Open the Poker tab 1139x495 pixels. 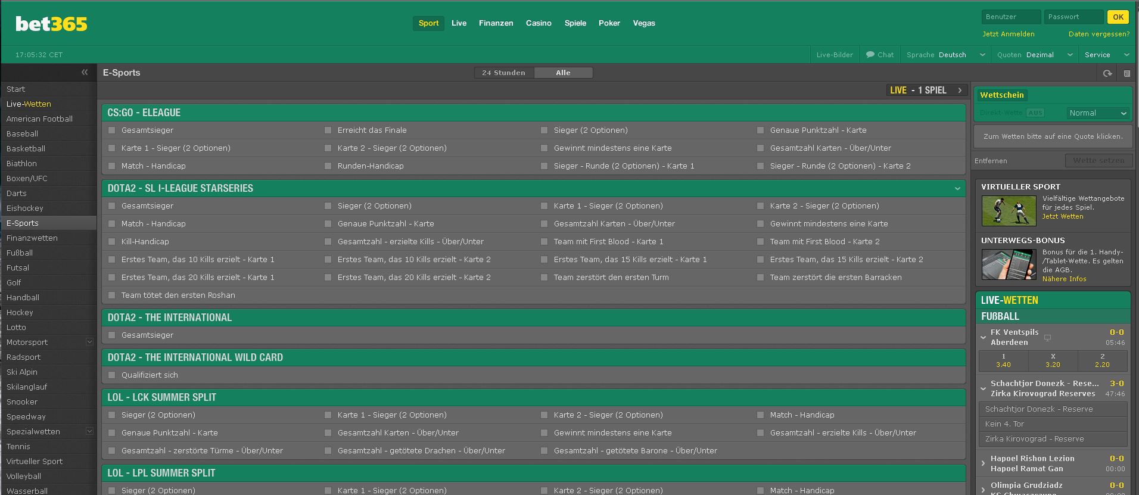(609, 23)
